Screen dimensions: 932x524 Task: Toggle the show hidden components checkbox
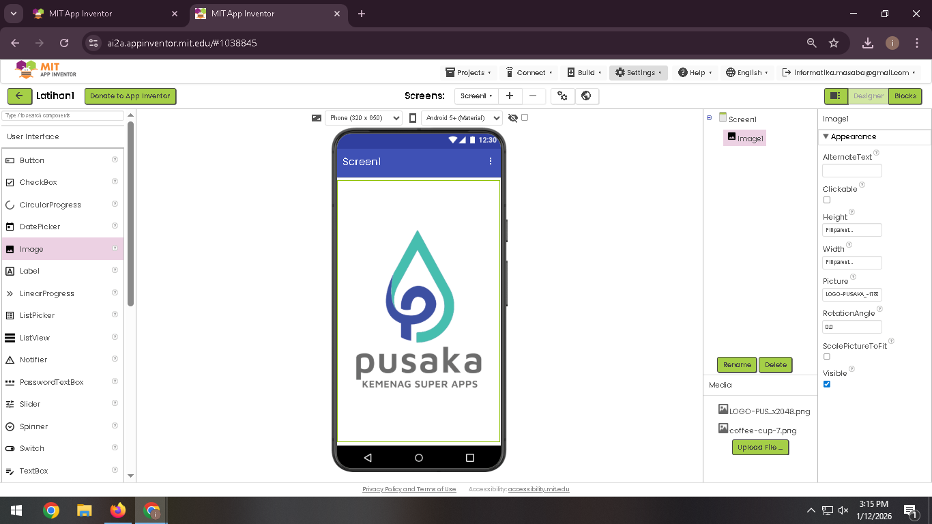tap(525, 117)
